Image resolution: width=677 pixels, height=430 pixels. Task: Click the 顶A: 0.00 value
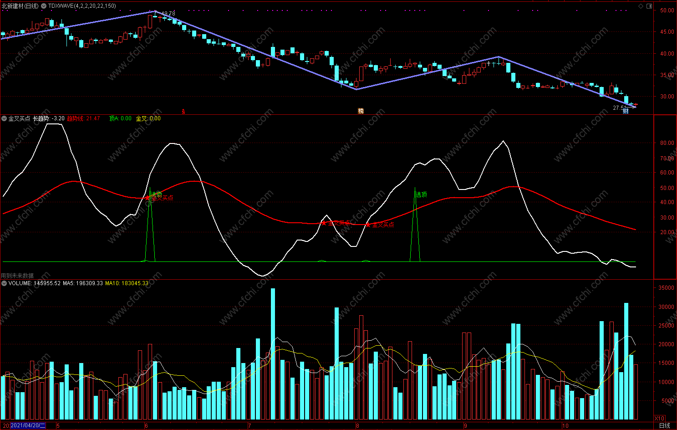(120, 118)
